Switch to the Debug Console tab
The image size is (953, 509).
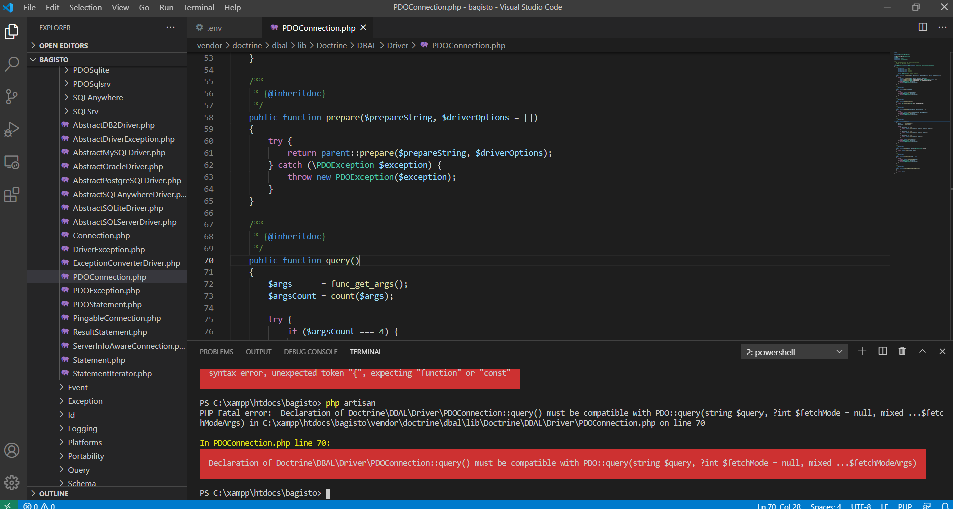coord(311,352)
